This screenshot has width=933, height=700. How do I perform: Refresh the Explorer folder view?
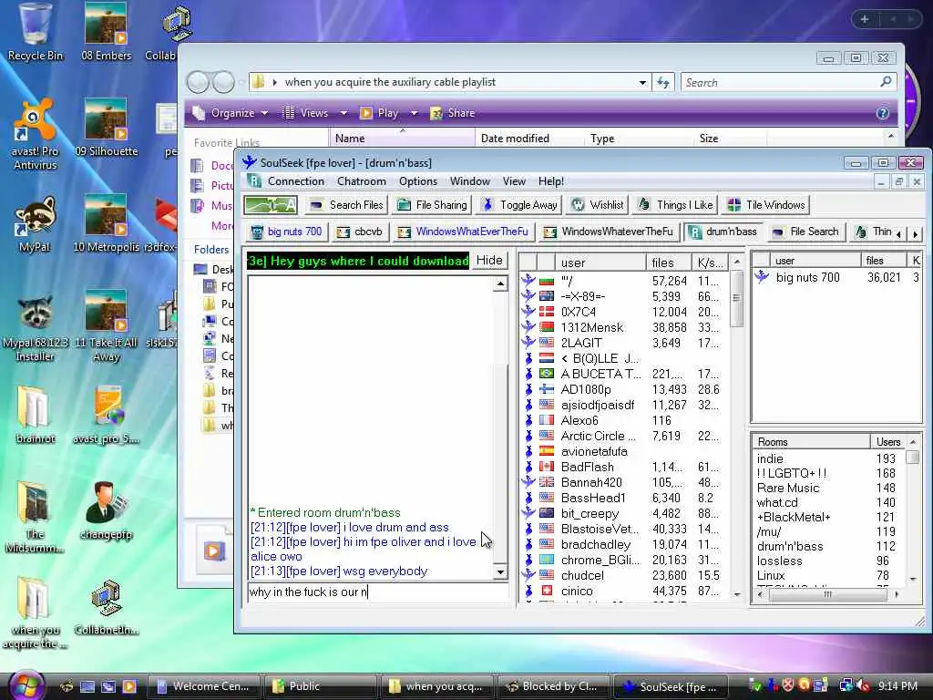pos(663,82)
